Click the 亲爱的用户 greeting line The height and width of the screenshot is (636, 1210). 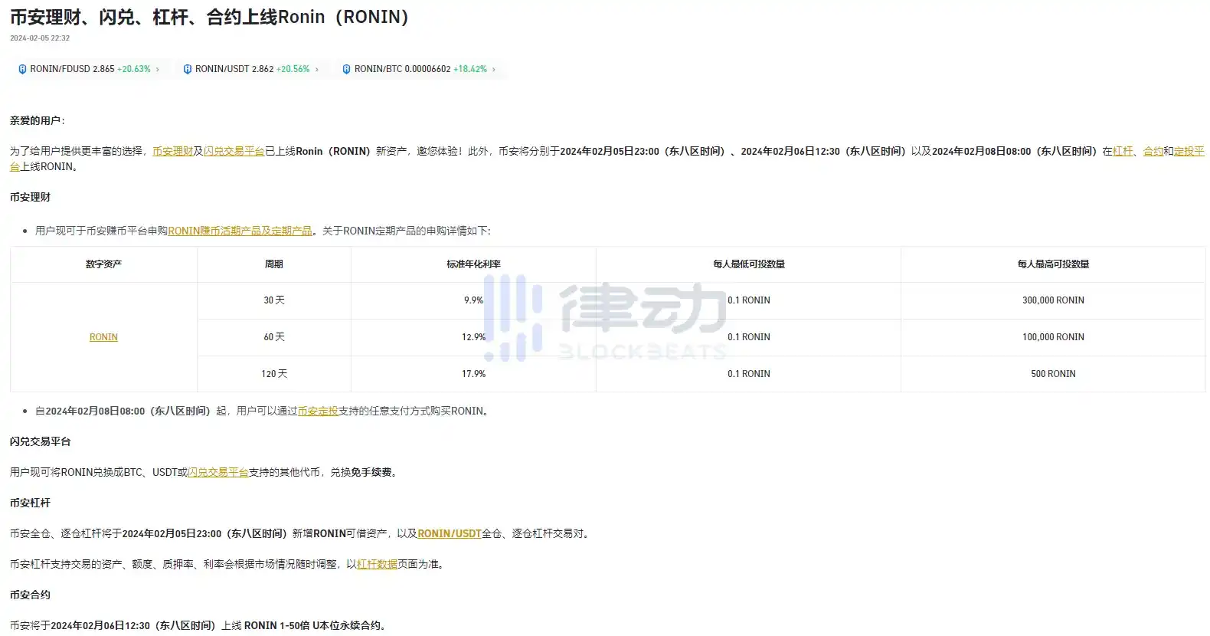[x=38, y=121]
